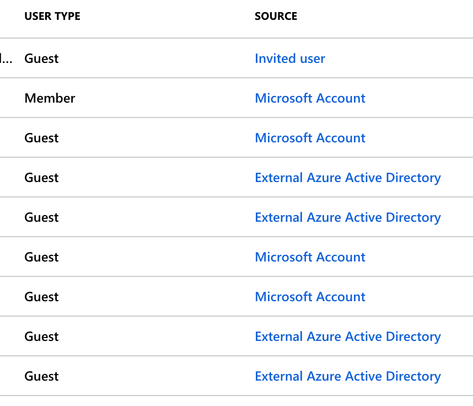Click the Guest cell in the fifth row

(41, 217)
